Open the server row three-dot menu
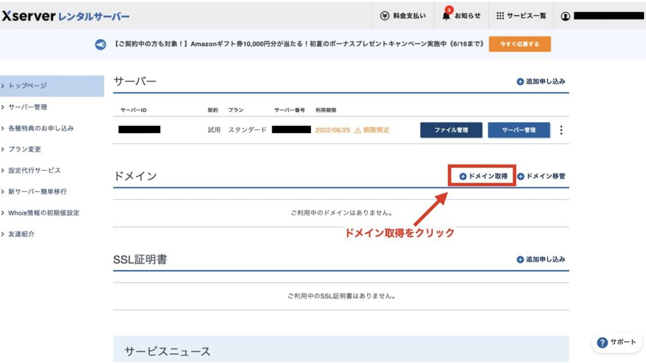646x363 pixels. 561,130
